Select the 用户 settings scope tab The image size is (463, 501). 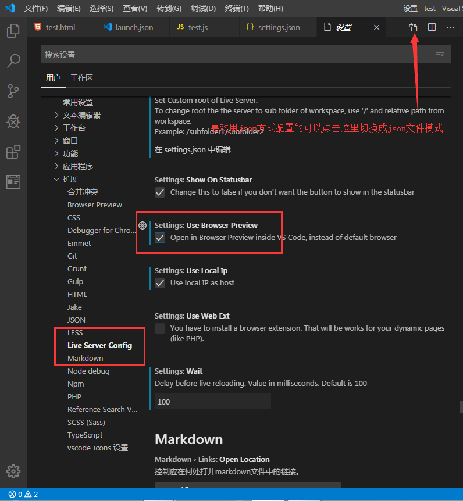[53, 78]
